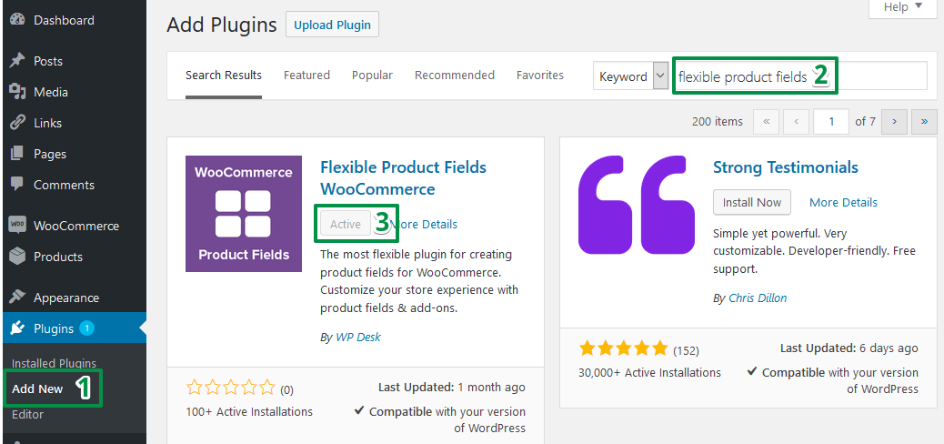Click the "100+ Active Installations" text
Image resolution: width=944 pixels, height=444 pixels.
coord(250,412)
